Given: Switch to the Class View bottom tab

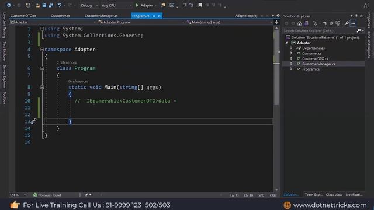Looking at the screenshot, I should (x=334, y=195).
